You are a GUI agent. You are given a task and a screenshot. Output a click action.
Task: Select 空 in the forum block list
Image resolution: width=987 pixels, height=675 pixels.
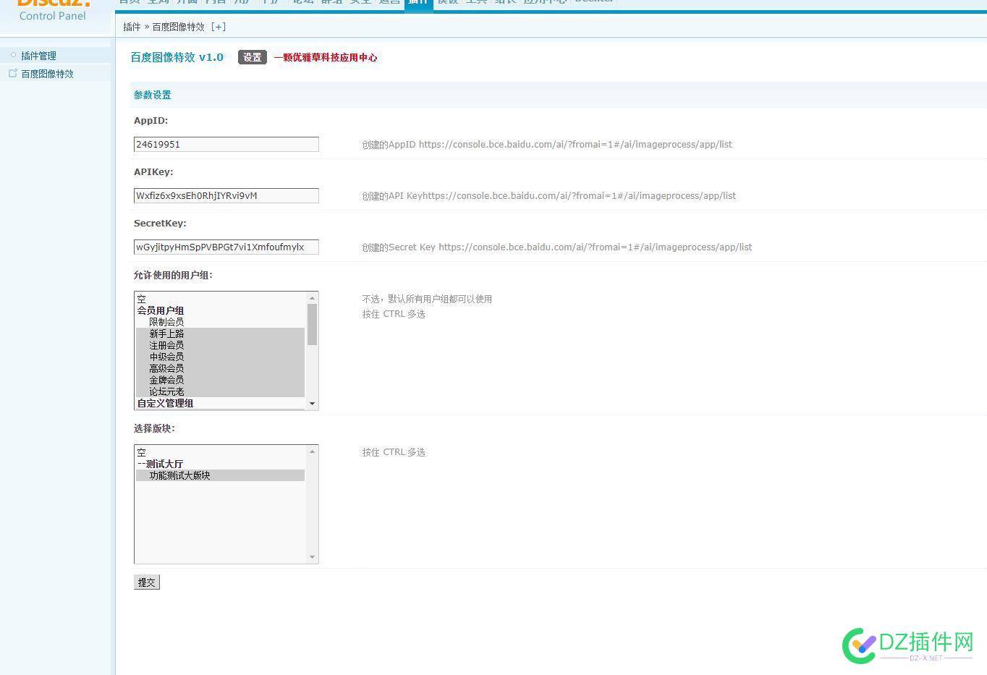221,452
